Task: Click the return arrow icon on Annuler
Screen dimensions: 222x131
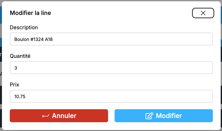Action: (46, 116)
